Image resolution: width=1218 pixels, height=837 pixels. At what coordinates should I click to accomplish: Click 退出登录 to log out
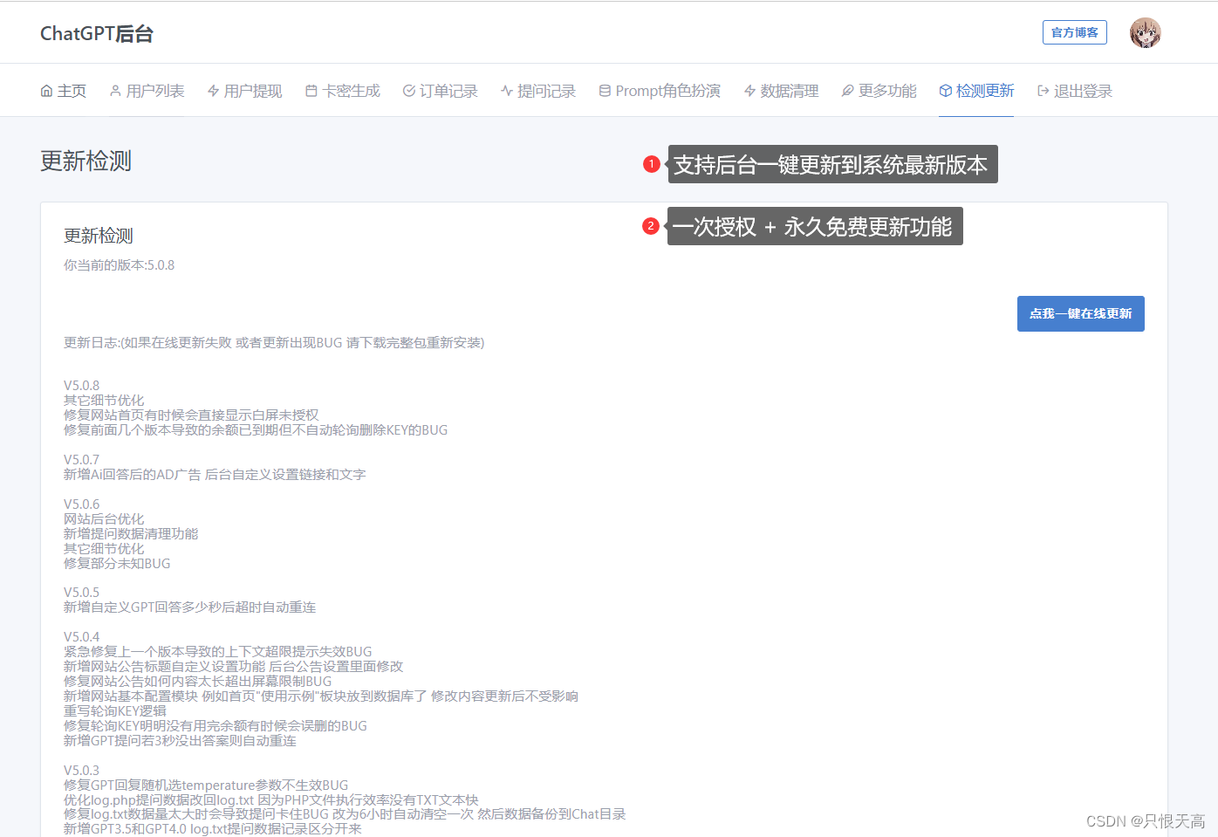[x=1075, y=91]
